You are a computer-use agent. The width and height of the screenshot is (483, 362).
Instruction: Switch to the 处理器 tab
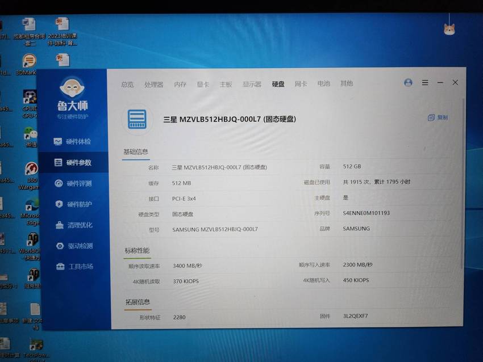pyautogui.click(x=154, y=85)
